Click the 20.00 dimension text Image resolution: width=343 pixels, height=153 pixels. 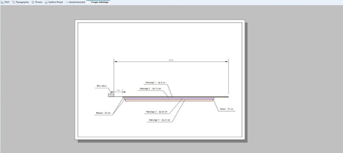click(171, 60)
